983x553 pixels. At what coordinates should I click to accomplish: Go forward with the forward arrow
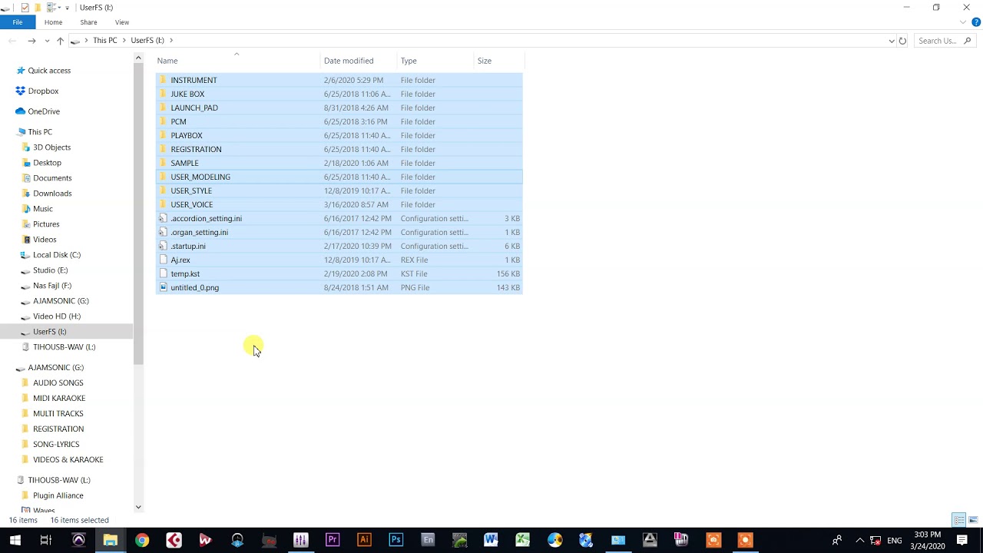(x=31, y=40)
